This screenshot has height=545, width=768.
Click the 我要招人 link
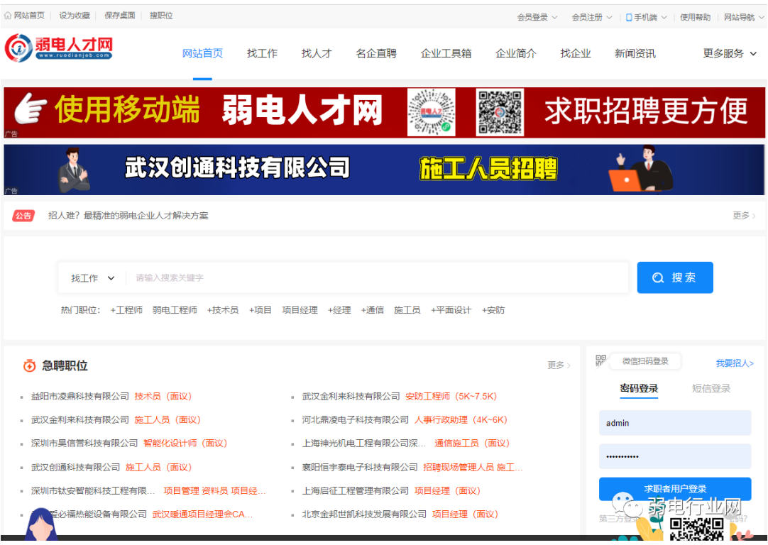coord(734,363)
